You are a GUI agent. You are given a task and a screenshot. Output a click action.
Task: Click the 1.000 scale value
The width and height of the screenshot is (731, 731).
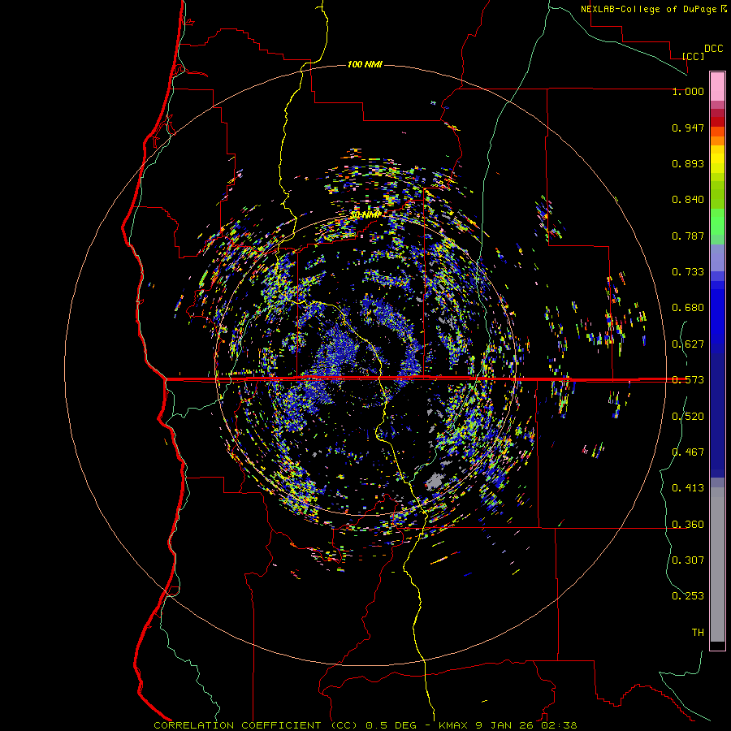tap(688, 91)
